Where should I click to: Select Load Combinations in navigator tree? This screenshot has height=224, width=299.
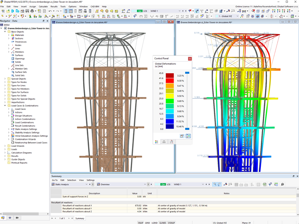[25, 122]
